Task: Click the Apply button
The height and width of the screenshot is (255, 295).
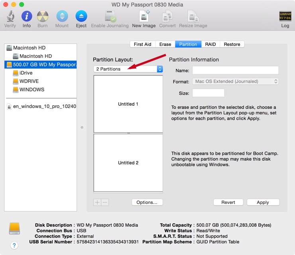Action: [263, 202]
